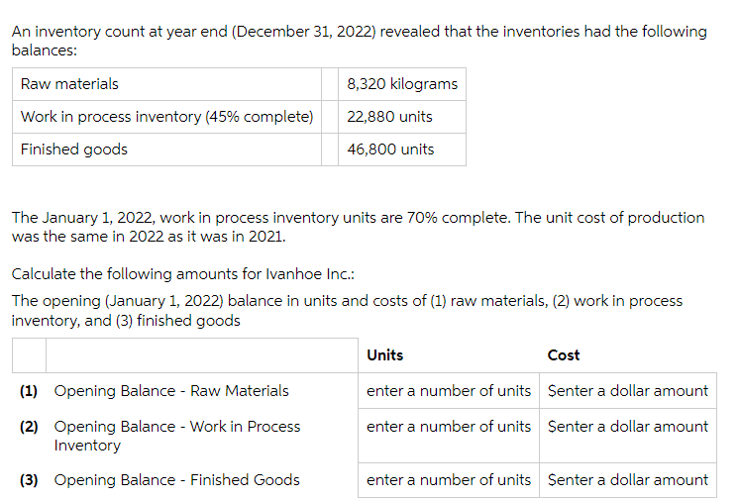The height and width of the screenshot is (500, 739).
Task: Select the Opening Balance - Raw Materials label
Action: point(171,391)
